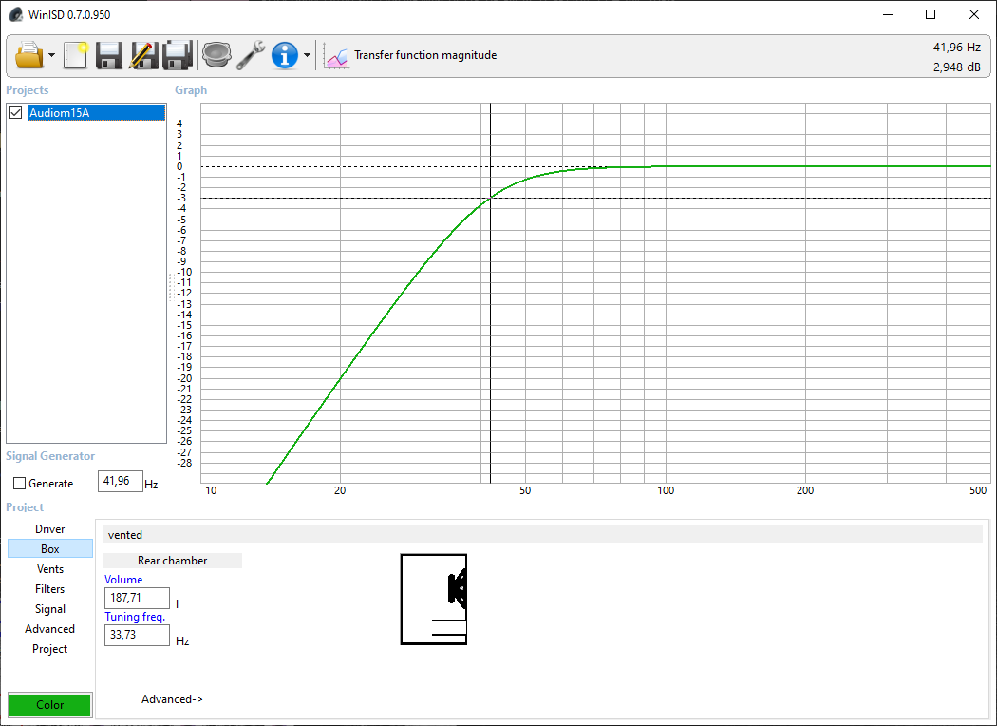Switch to the Box tab

49,548
